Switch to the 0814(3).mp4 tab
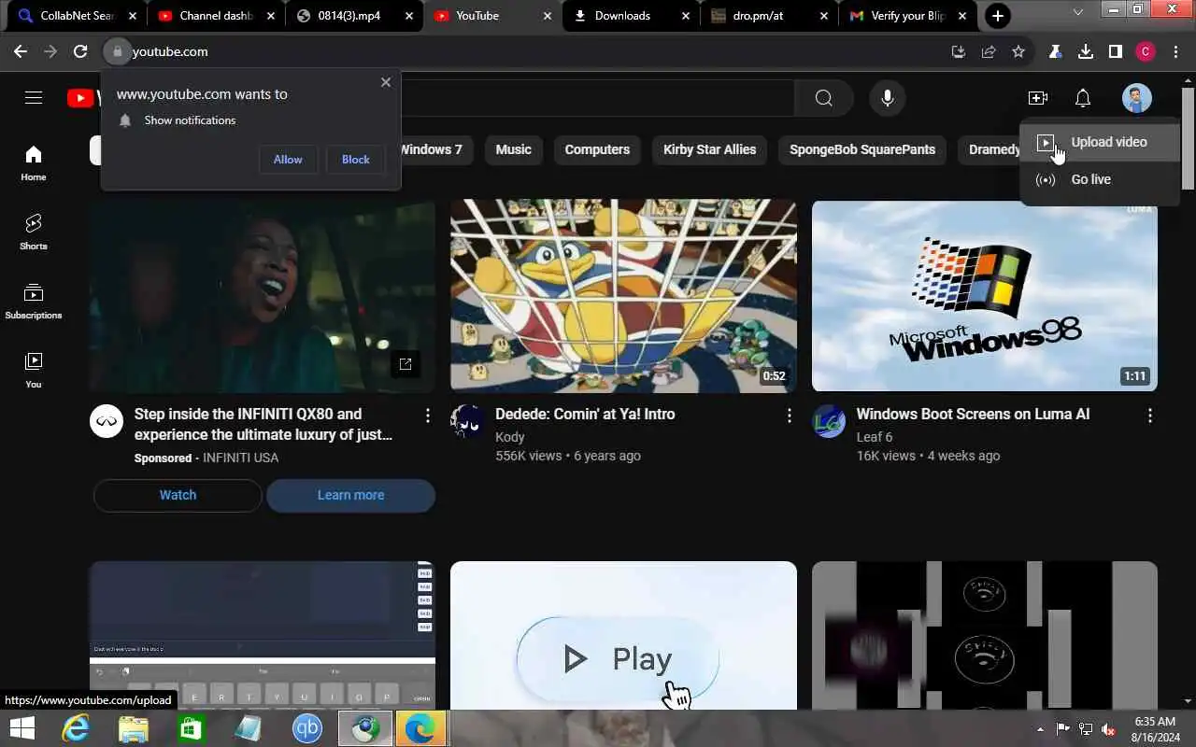 [x=353, y=16]
